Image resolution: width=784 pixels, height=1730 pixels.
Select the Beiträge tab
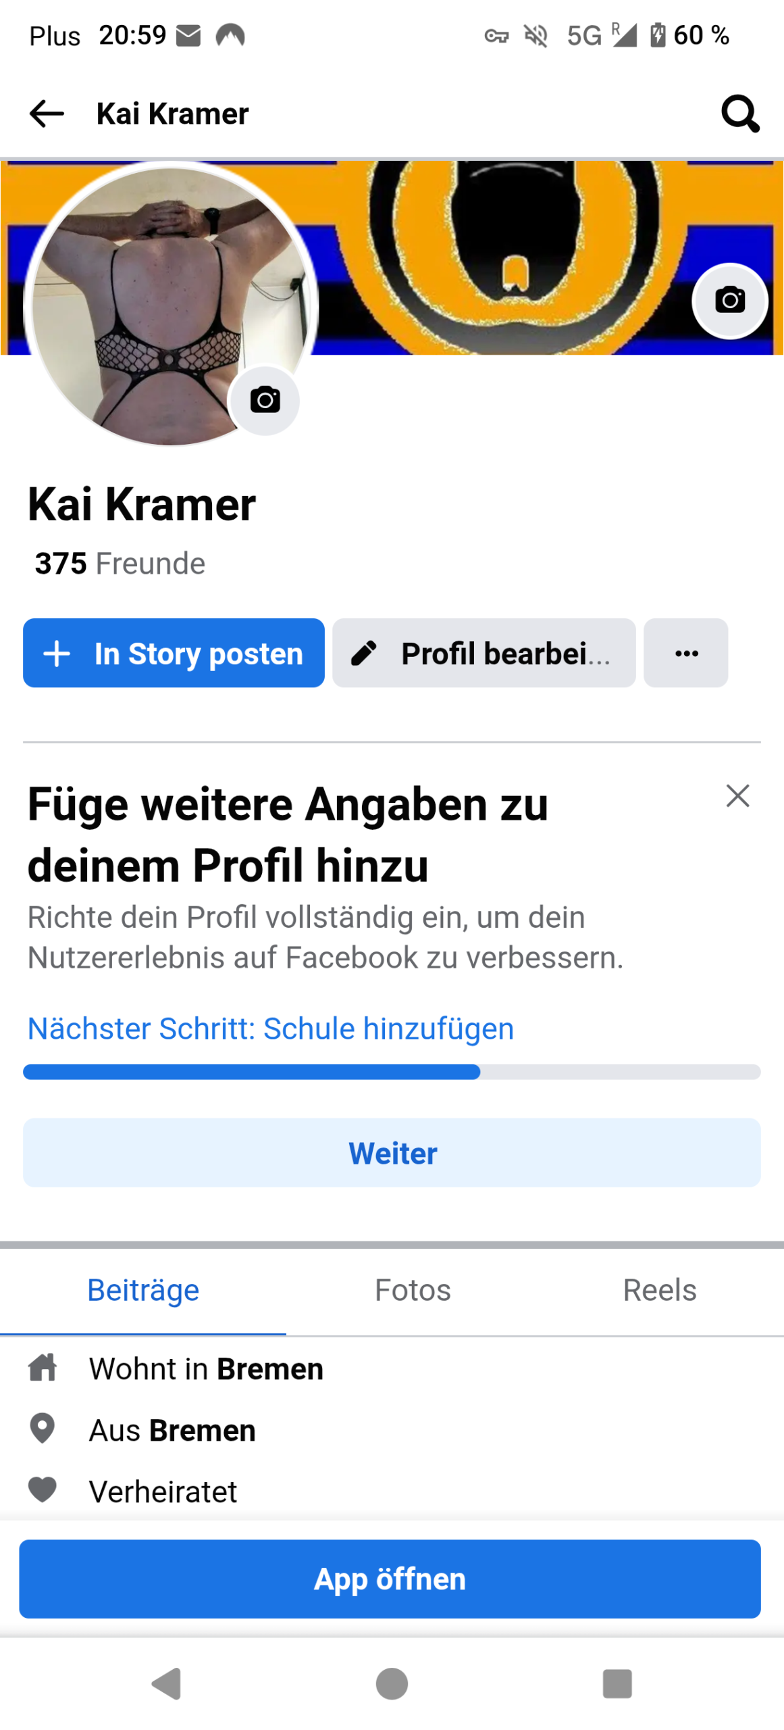tap(143, 1289)
